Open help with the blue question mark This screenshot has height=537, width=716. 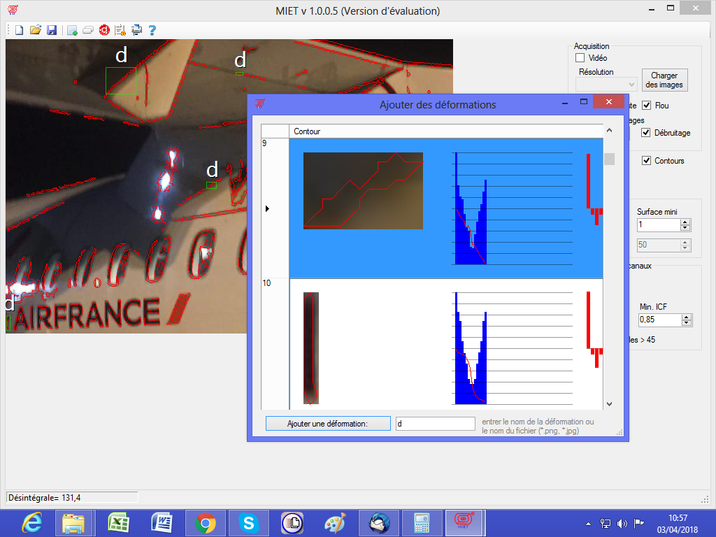[x=152, y=30]
